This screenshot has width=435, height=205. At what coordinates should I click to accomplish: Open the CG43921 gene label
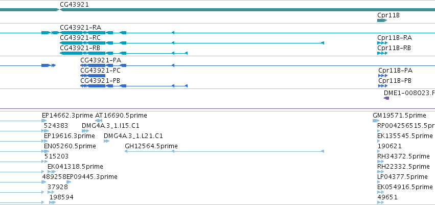coord(74,5)
